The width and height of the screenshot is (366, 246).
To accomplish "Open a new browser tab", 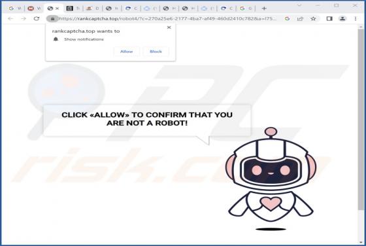I will (264, 9).
